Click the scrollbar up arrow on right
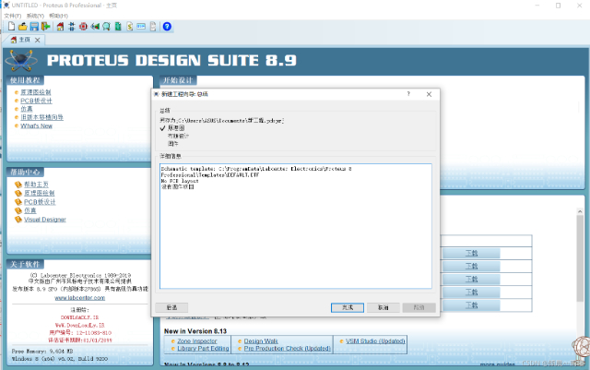Viewport: 590px width, 370px height. [580, 211]
